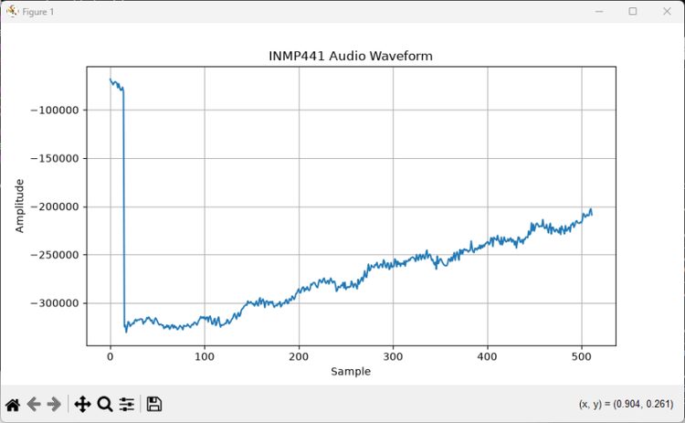Click the '100' x-axis tick label
This screenshot has width=685, height=423.
205,356
